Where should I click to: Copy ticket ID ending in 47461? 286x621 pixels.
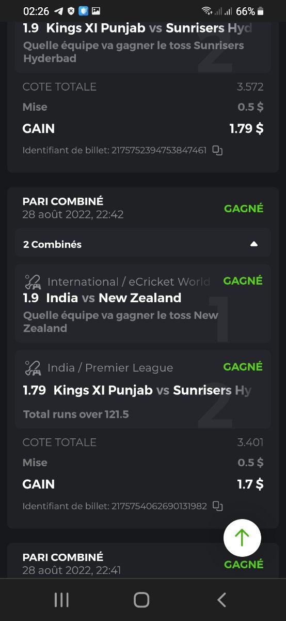coord(217,151)
